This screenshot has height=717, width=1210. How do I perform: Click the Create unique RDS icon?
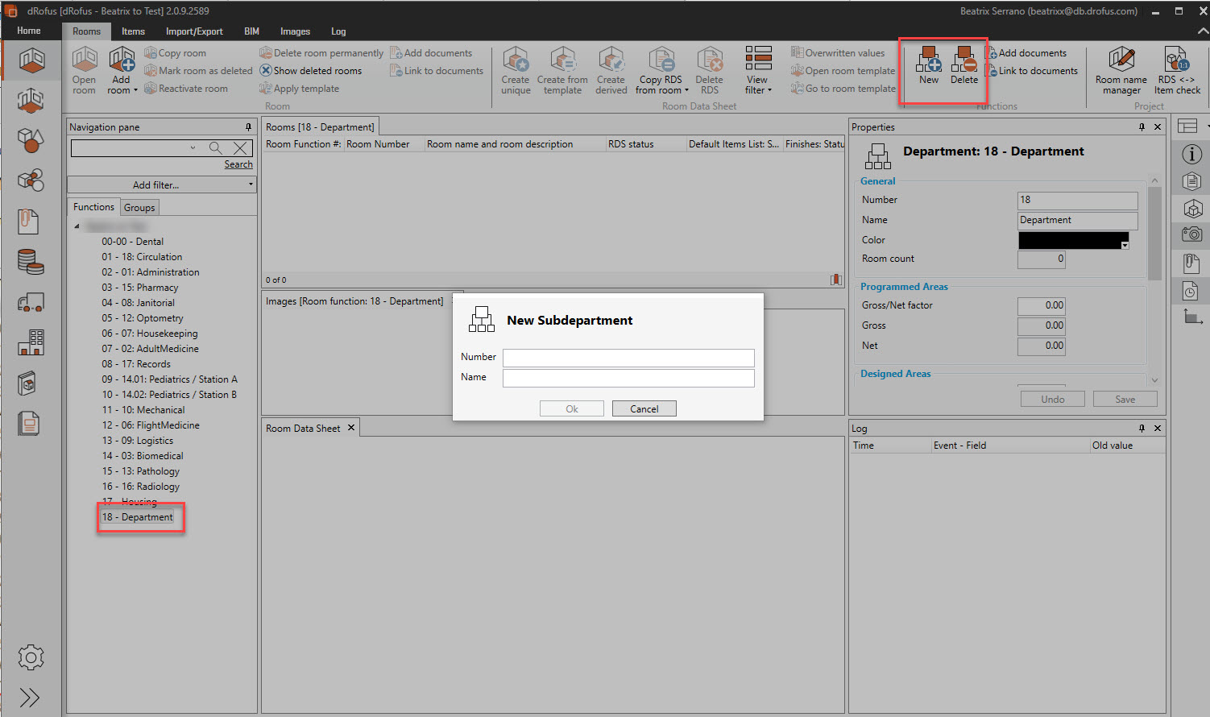[516, 60]
